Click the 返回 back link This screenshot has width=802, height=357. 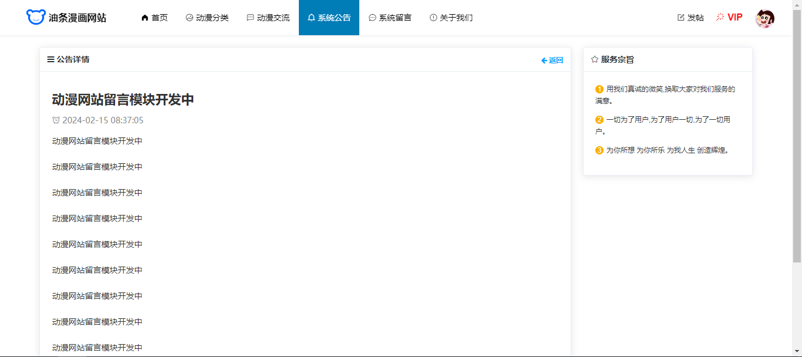coord(552,60)
